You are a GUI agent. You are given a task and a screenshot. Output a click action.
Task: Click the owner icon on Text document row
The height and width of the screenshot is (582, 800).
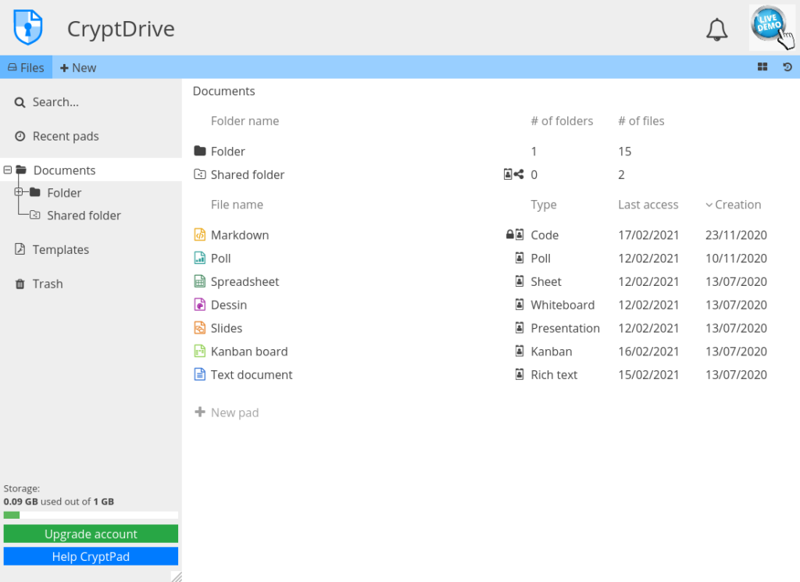[520, 374]
